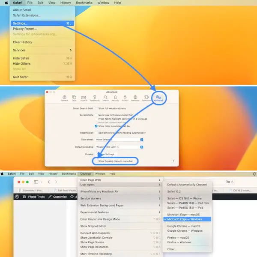Open the Style sheet dropdown
Screen dimensions: 257x257
pyautogui.click(x=119, y=139)
